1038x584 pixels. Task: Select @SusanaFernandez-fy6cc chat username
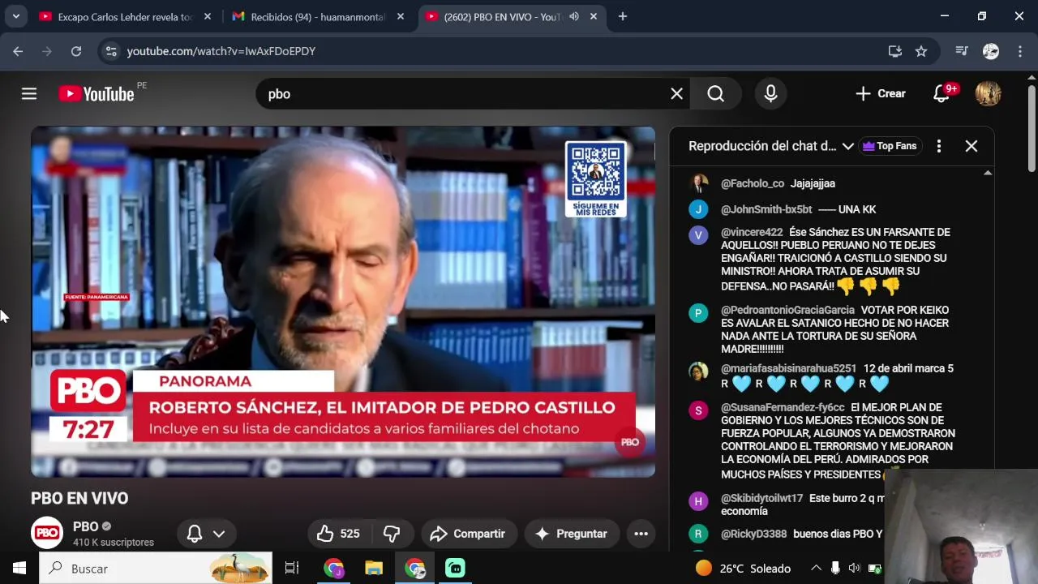click(783, 407)
